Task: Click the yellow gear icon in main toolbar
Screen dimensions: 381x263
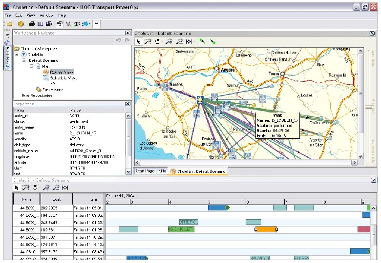Action: tap(21, 24)
